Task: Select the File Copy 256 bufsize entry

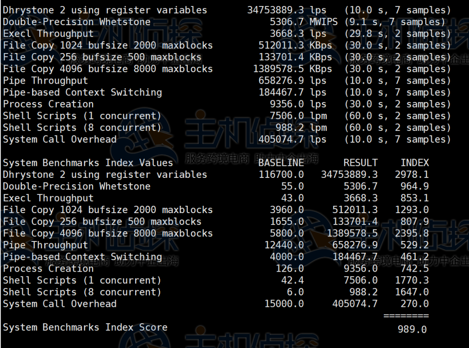Action: click(101, 57)
